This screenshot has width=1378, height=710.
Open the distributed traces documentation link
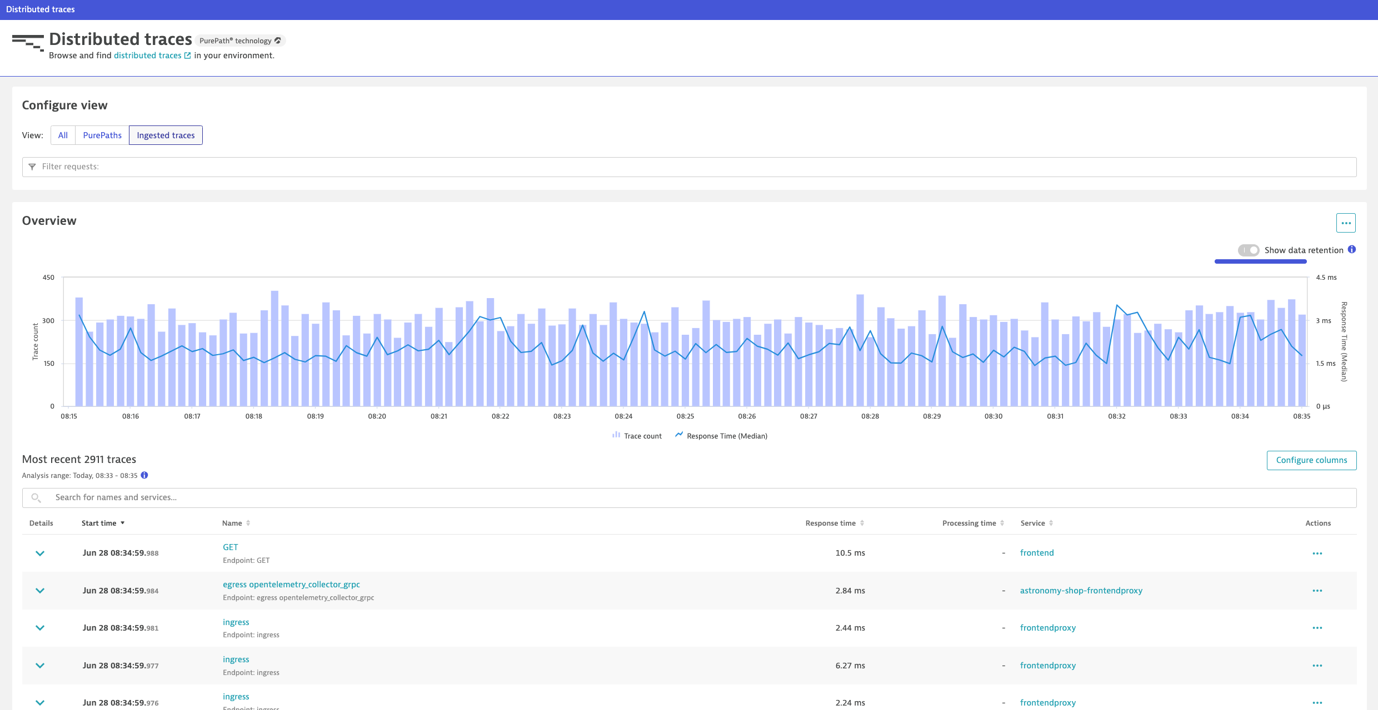click(148, 56)
